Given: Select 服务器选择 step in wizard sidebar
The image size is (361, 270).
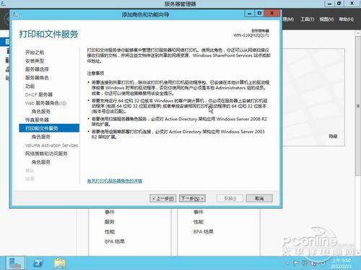Looking at the screenshot, I should (37, 69).
